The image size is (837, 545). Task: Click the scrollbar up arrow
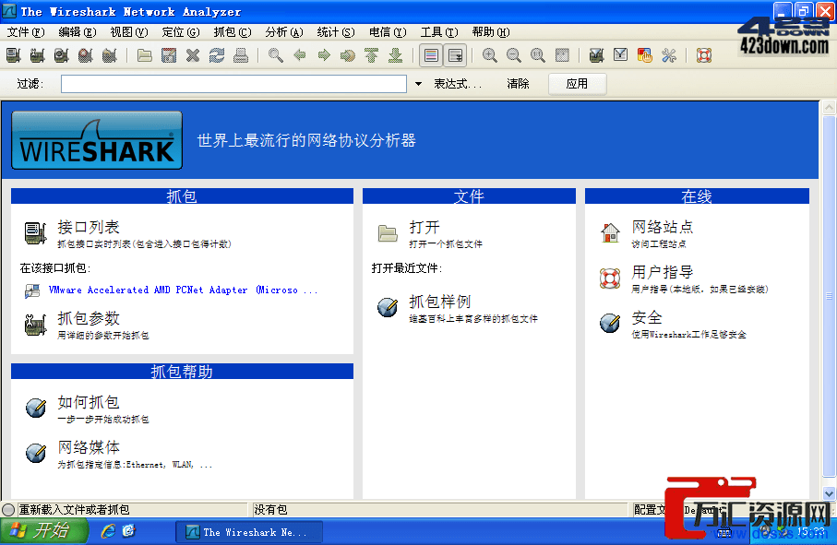point(829,107)
